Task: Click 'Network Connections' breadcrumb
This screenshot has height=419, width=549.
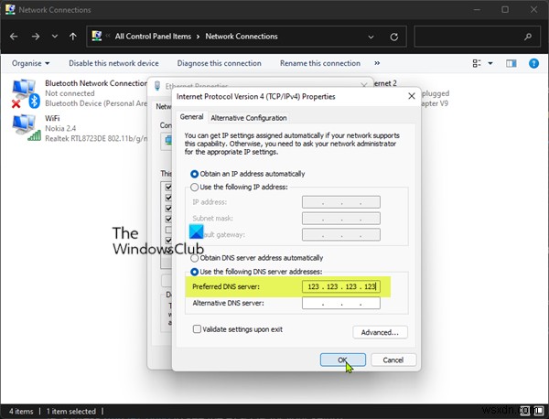Action: coord(242,37)
